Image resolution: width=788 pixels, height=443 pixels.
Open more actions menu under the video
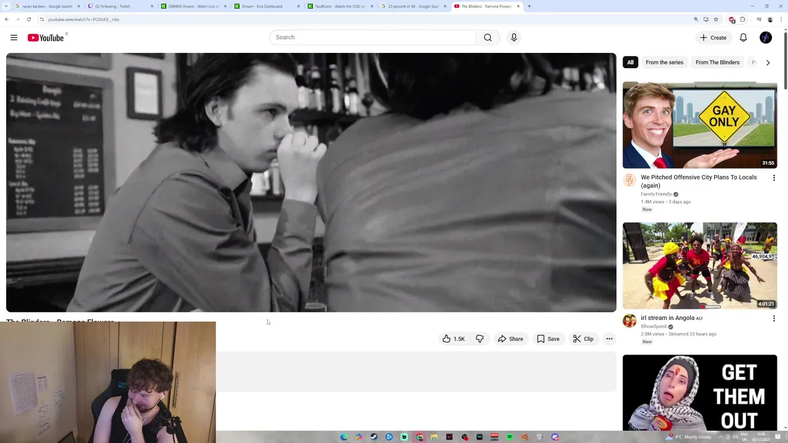(x=609, y=339)
